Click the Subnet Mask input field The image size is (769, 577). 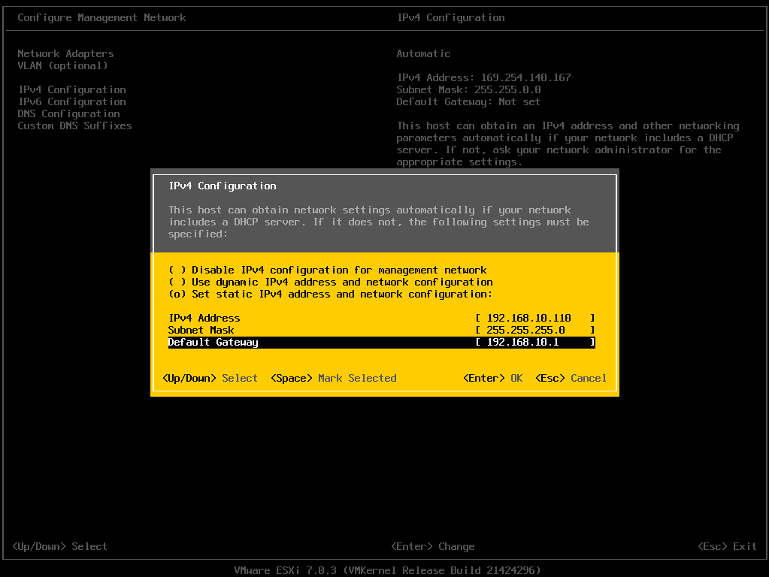534,330
